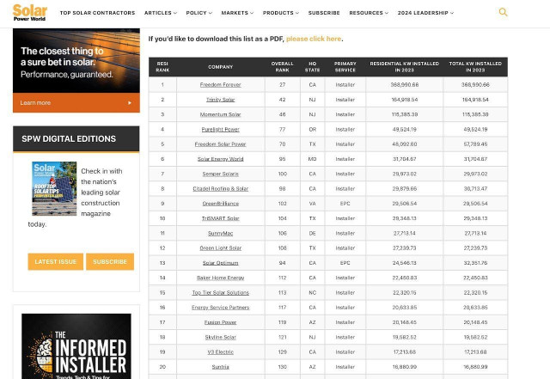Open the Skyline Solar link

[x=220, y=337]
